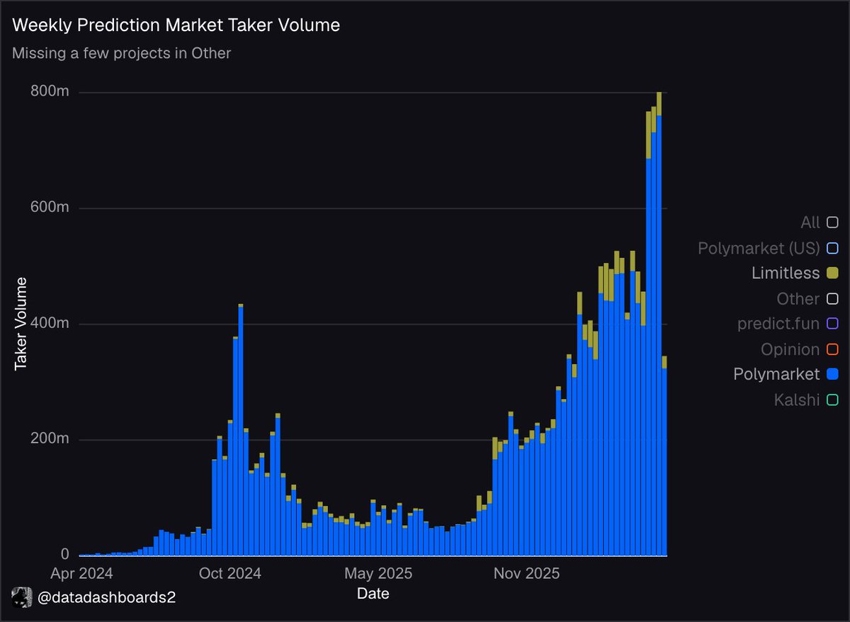The width and height of the screenshot is (850, 622).
Task: Enable the Kalshi legend series
Action: (832, 400)
